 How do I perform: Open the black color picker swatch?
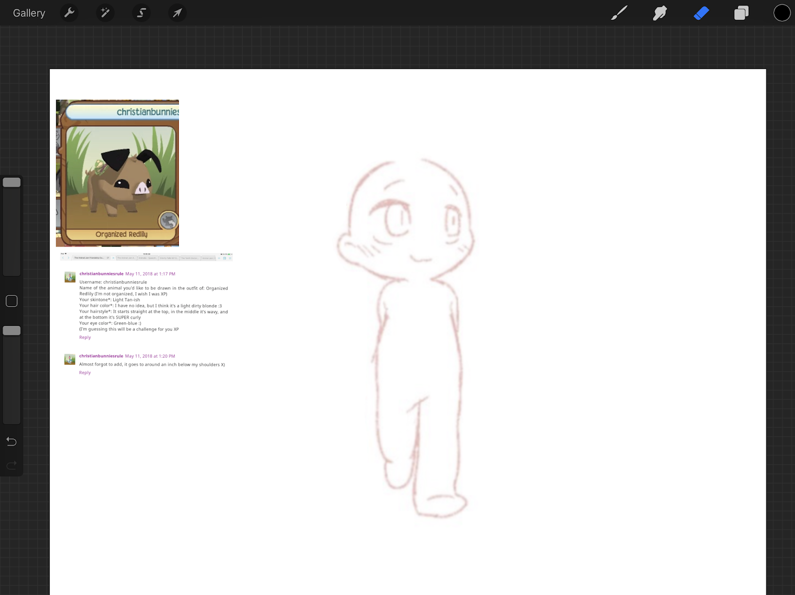point(782,13)
